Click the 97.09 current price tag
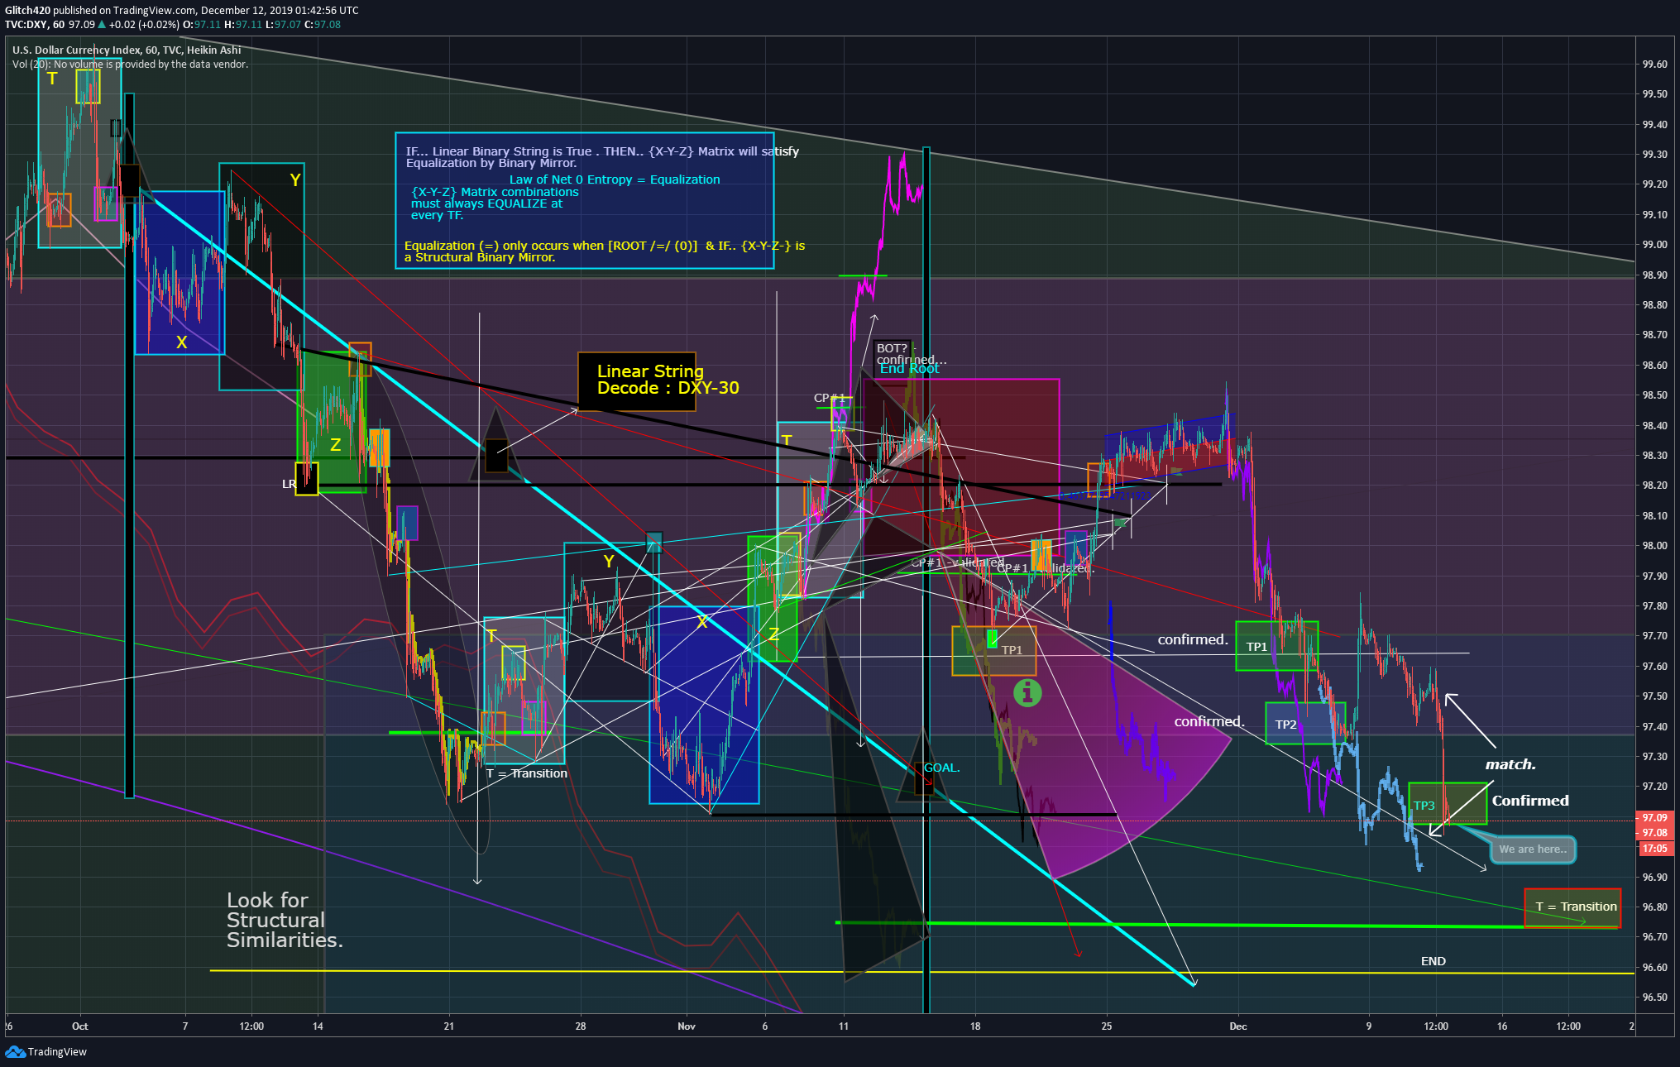 [1654, 817]
